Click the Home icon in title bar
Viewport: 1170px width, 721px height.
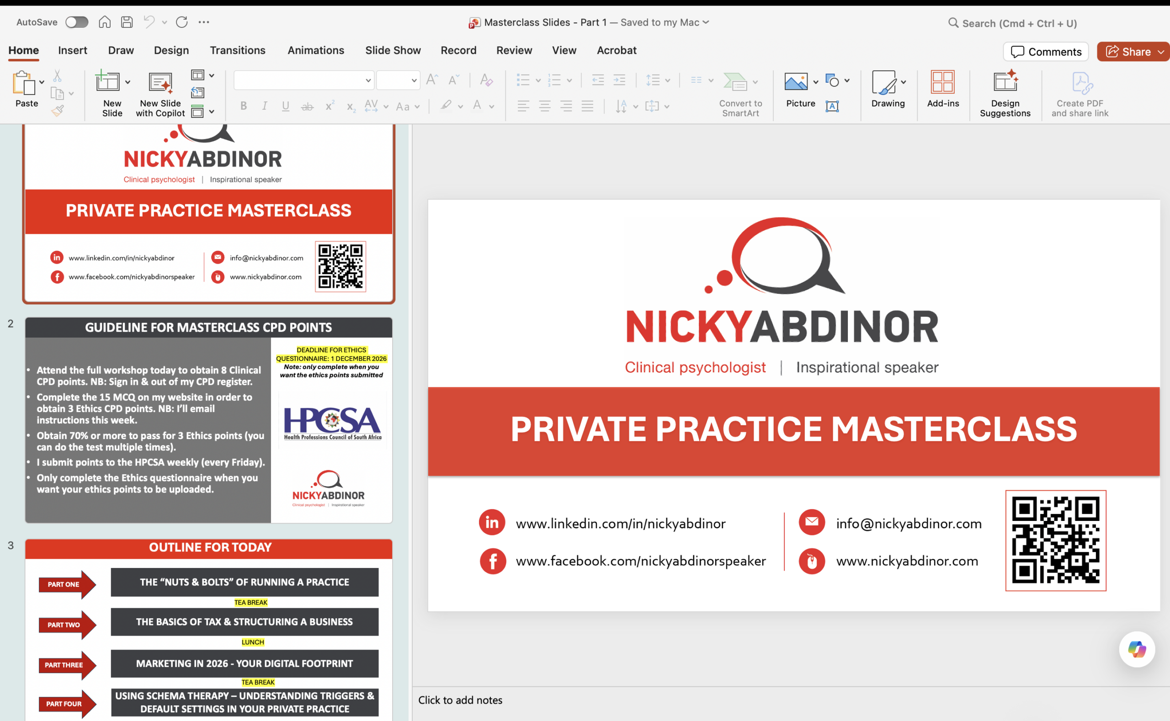coord(105,22)
